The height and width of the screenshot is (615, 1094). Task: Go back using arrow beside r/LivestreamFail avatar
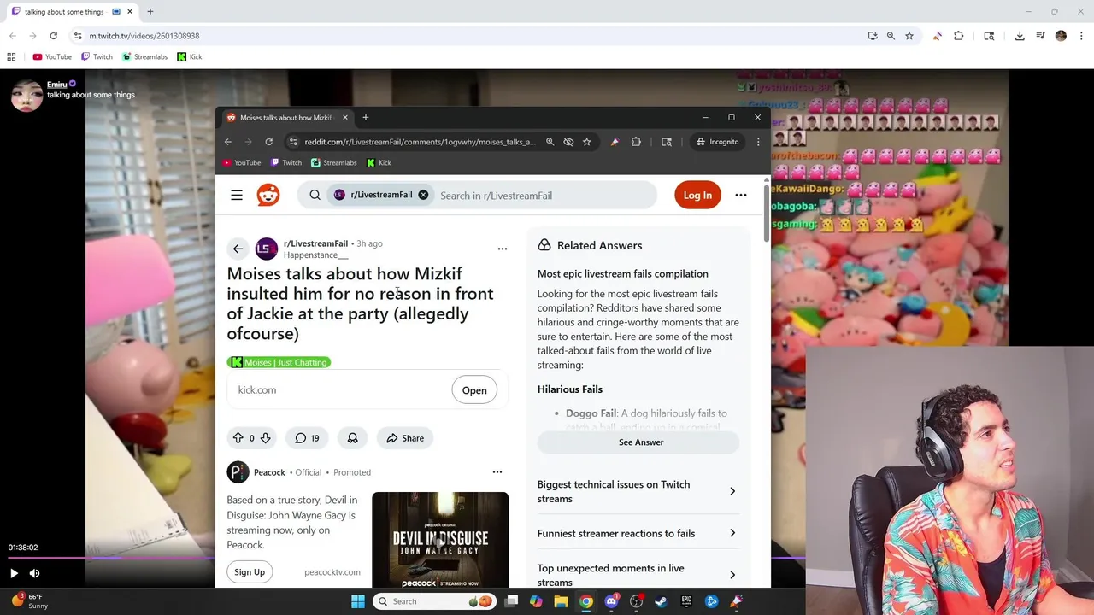[238, 249]
